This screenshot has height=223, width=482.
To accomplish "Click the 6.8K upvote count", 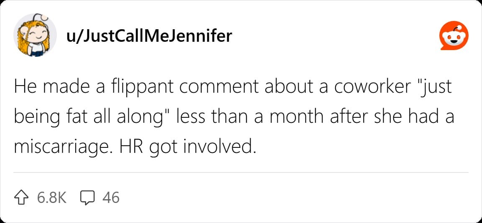I will coord(51,198).
